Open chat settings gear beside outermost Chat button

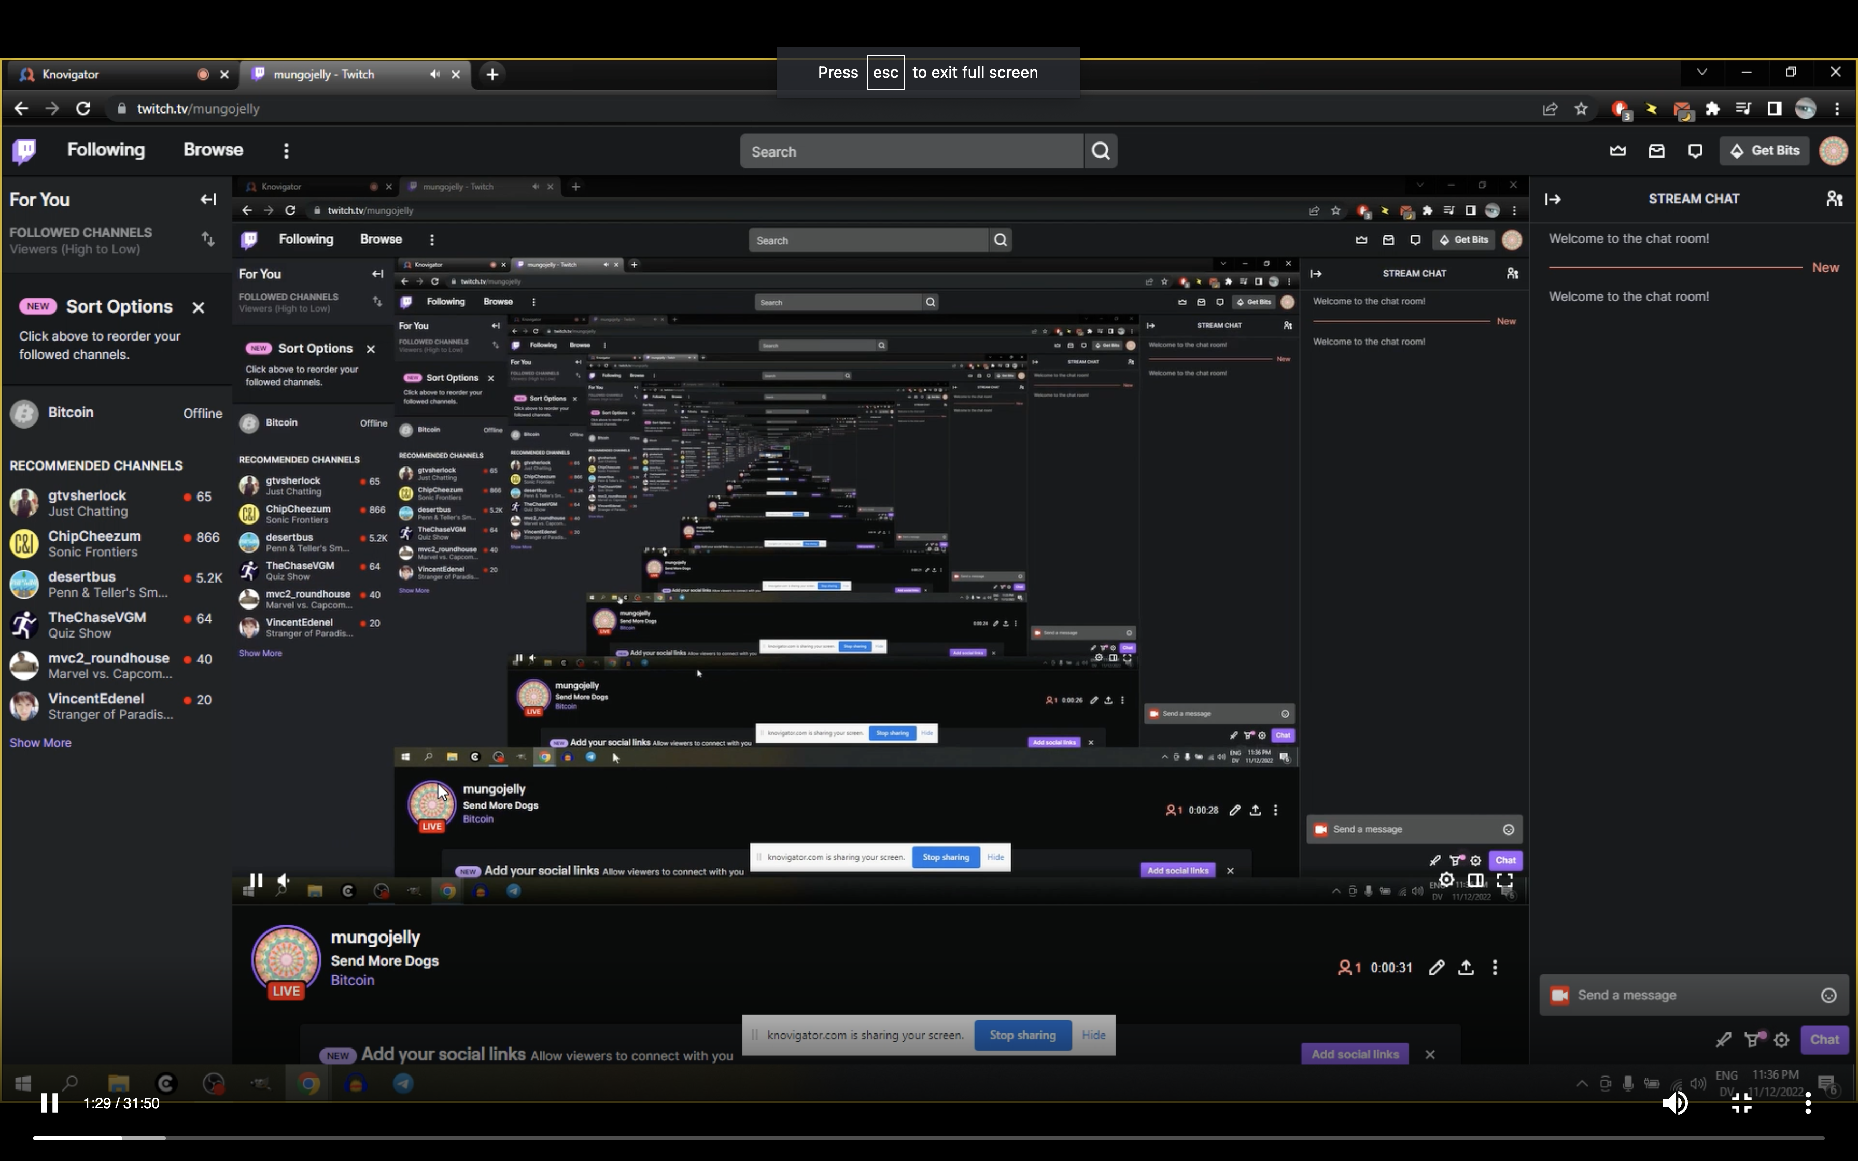pos(1782,1040)
